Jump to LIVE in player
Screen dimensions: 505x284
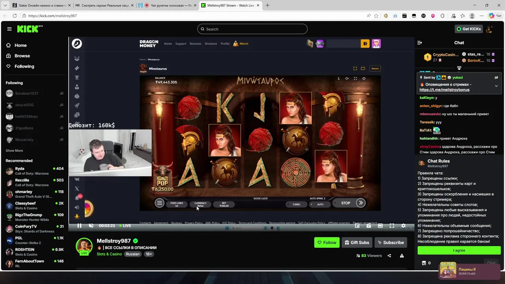(125, 226)
